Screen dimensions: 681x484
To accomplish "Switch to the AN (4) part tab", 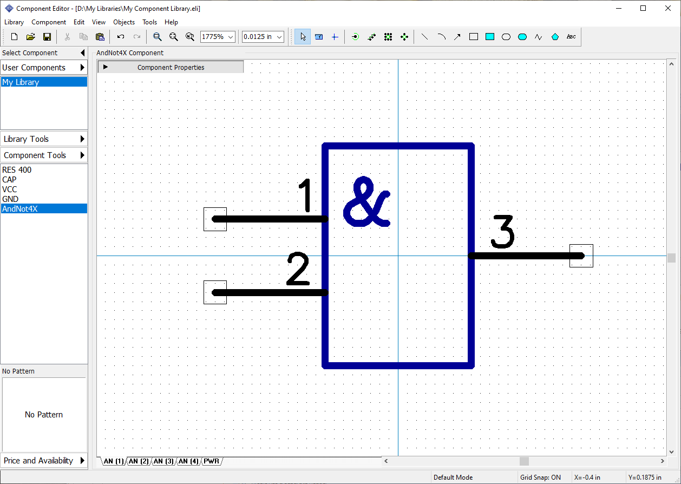I will pyautogui.click(x=188, y=461).
